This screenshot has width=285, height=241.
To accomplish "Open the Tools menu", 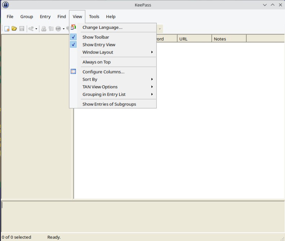I will click(x=94, y=17).
